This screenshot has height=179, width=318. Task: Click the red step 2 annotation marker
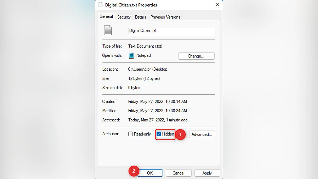click(134, 171)
